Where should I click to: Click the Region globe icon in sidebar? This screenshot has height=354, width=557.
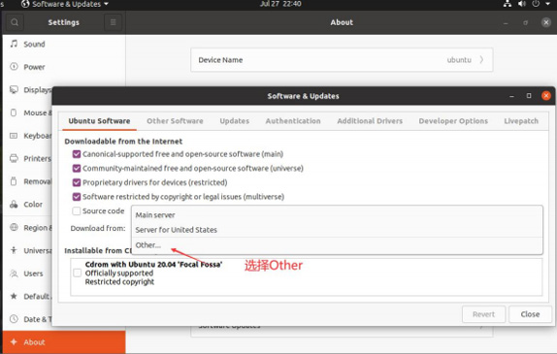point(14,227)
